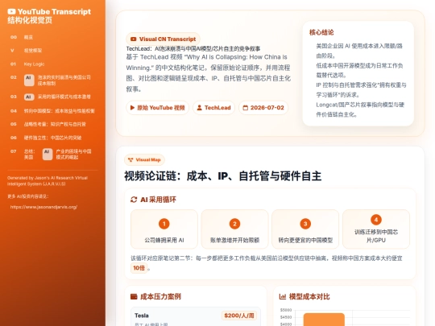Click the 核心结论 heading in the summary card
This screenshot has width=435, height=326.
(321, 32)
